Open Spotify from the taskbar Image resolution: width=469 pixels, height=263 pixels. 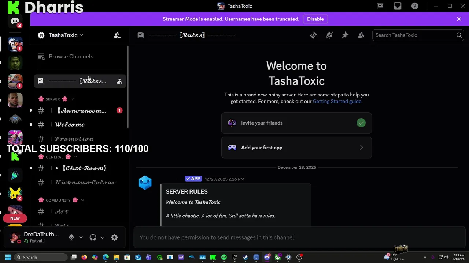[224, 257]
